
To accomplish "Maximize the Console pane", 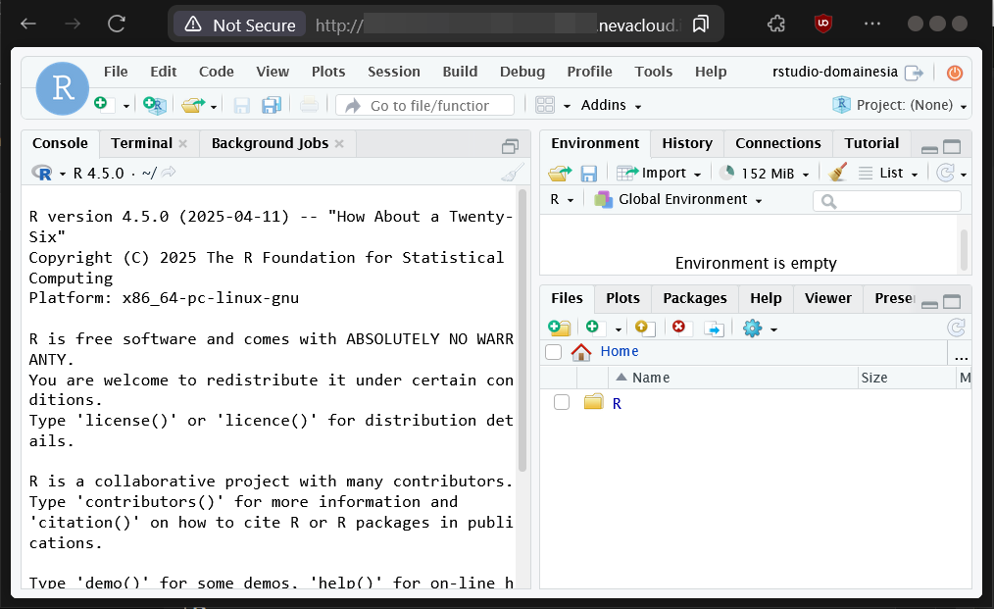I will click(510, 146).
